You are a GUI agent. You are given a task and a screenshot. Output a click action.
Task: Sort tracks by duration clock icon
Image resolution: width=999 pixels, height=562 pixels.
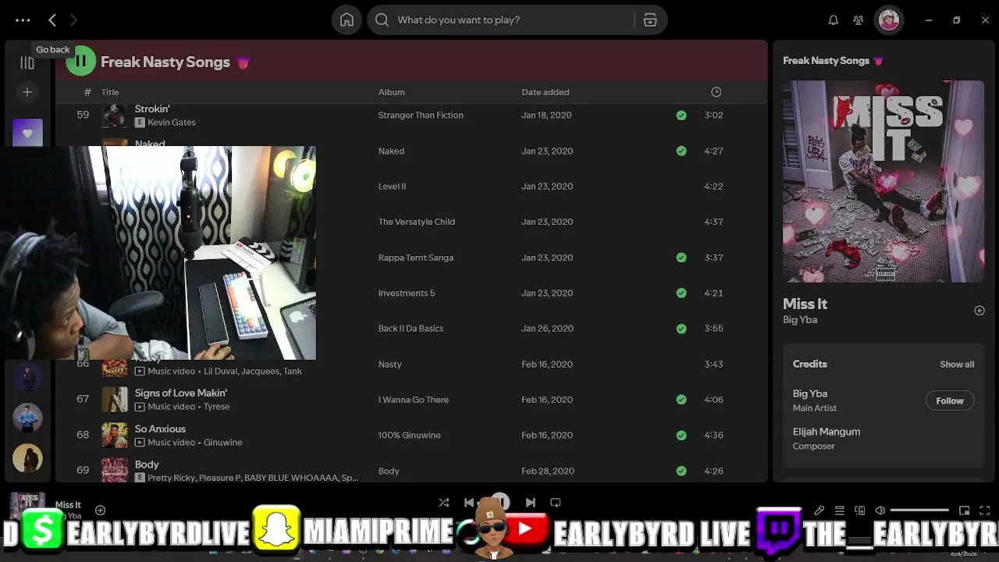(x=716, y=92)
